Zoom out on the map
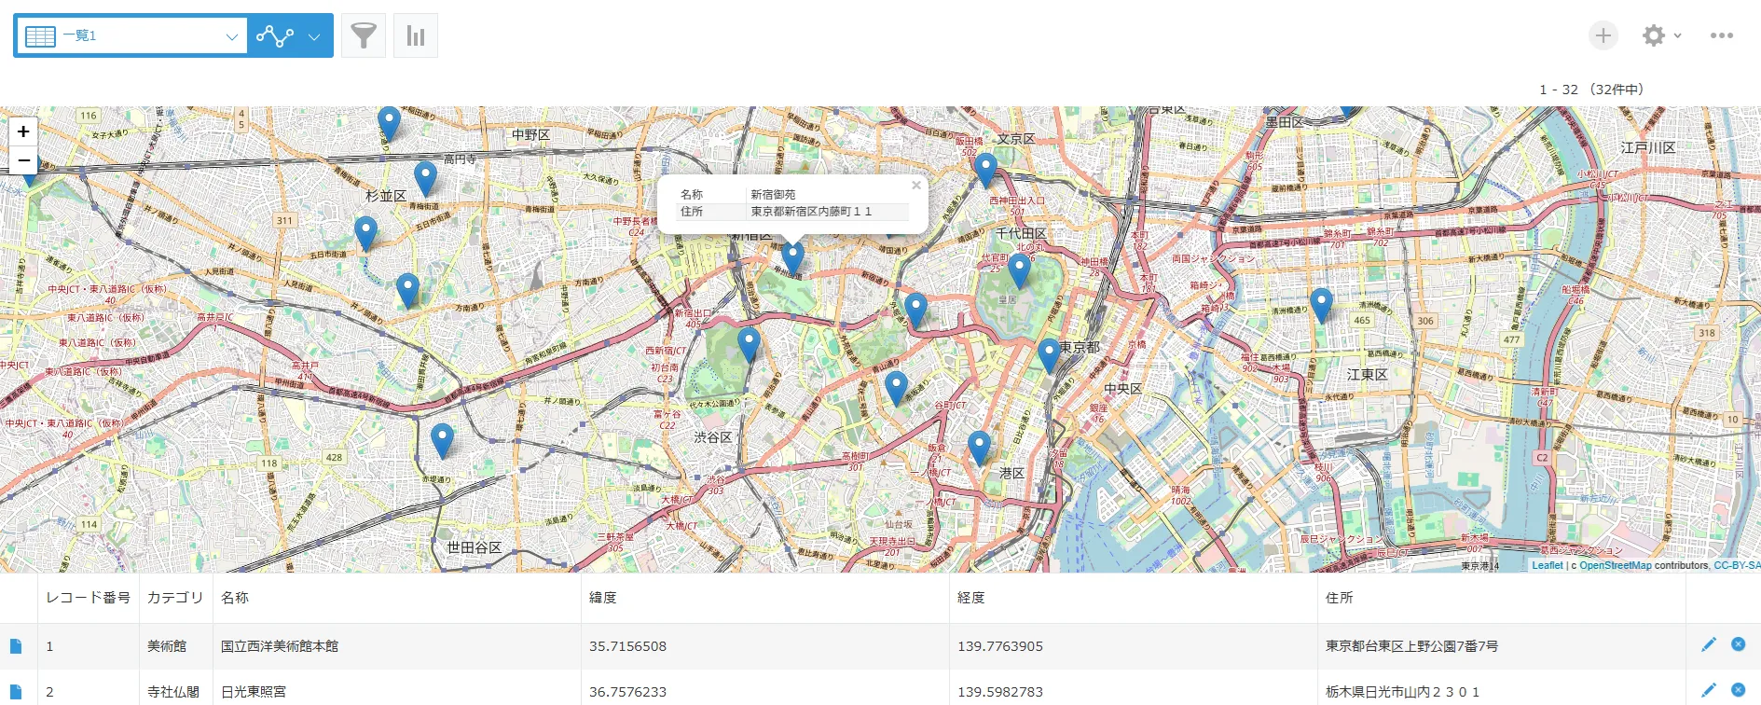 (x=23, y=160)
